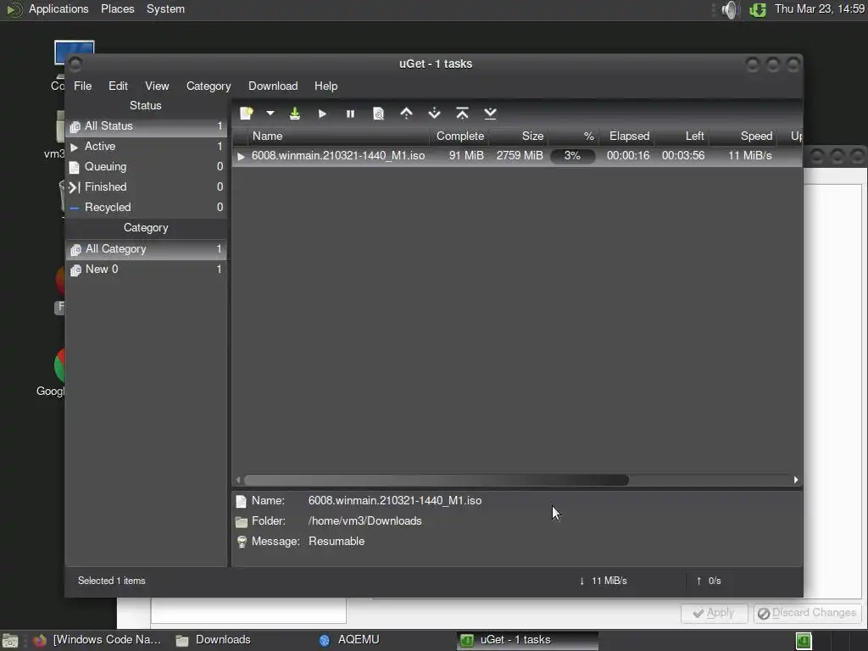Image resolution: width=868 pixels, height=651 pixels.
Task: Click the New Download toolbar icon
Action: point(247,114)
